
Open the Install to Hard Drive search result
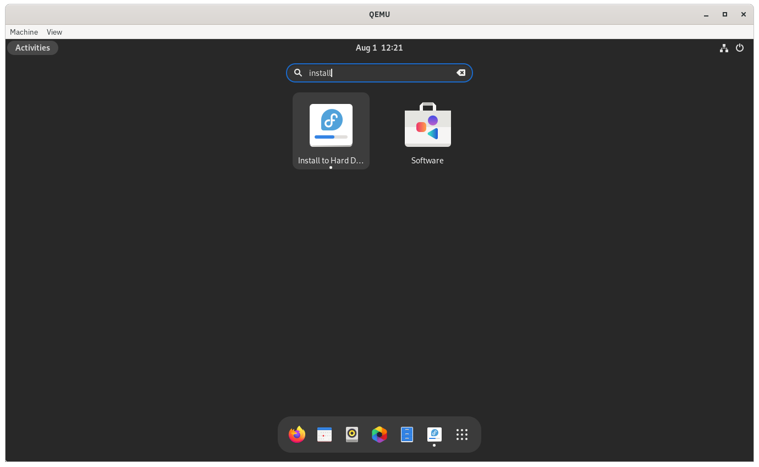coord(331,131)
